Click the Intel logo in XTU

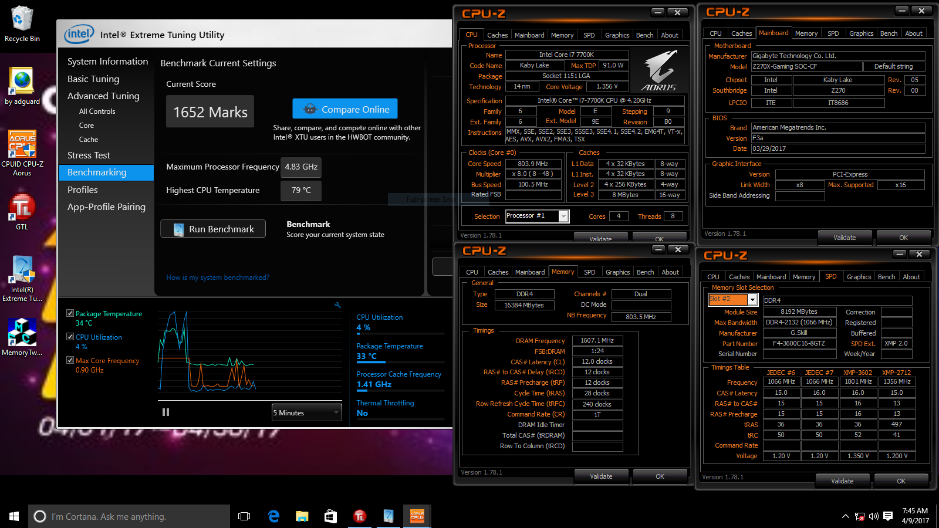(79, 34)
